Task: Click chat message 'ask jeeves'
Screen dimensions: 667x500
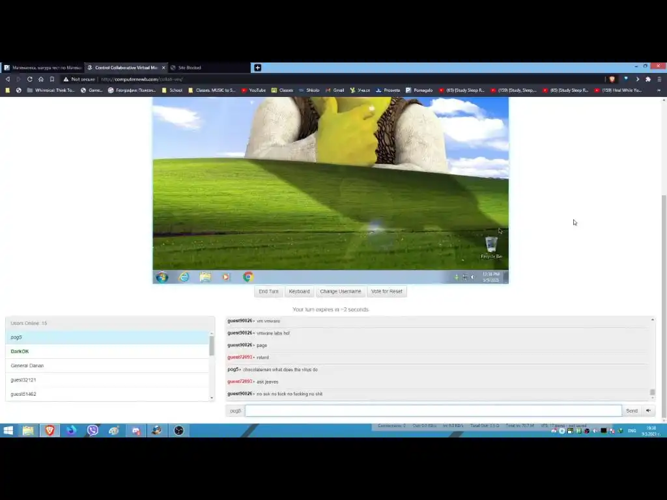Action: pyautogui.click(x=268, y=382)
